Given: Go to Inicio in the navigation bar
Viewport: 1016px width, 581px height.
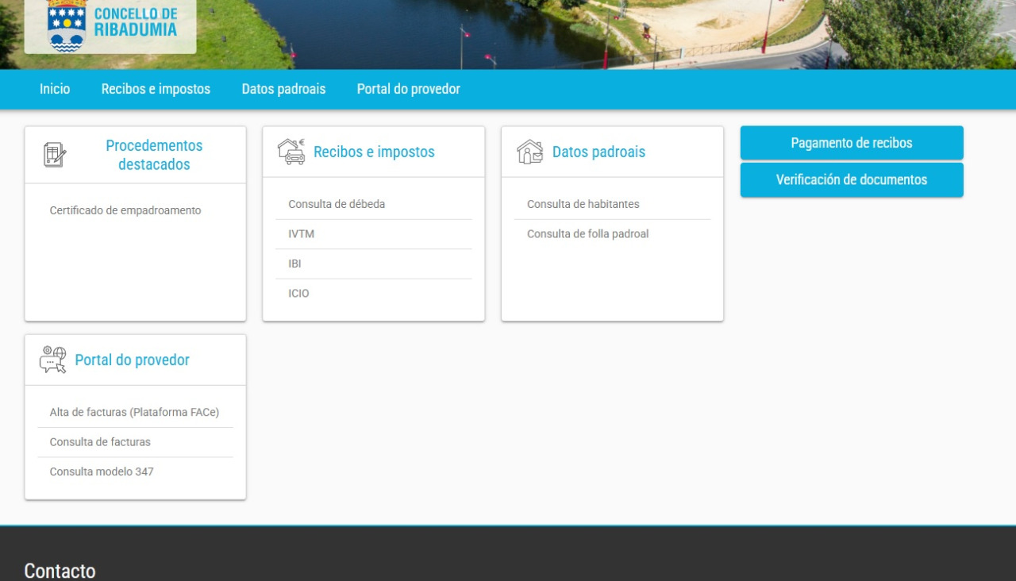Looking at the screenshot, I should pyautogui.click(x=55, y=89).
